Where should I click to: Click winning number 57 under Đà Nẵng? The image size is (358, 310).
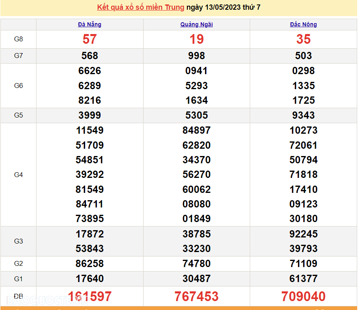(89, 39)
